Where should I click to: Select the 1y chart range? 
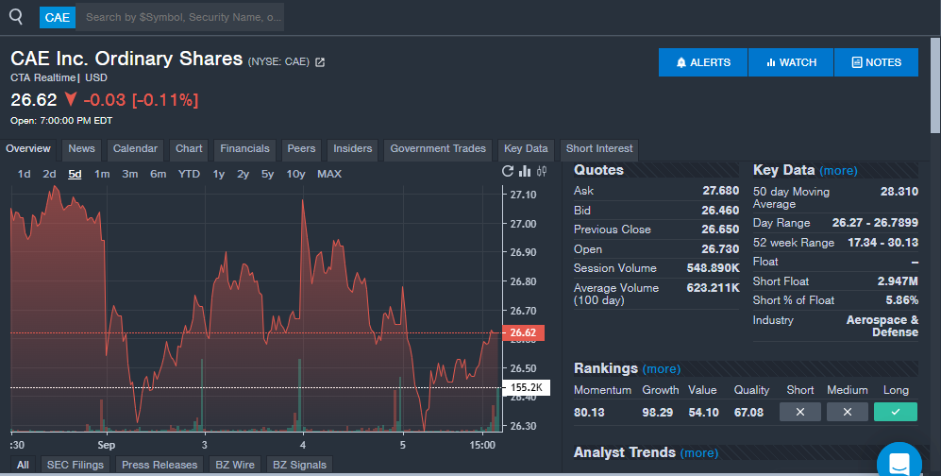pos(218,174)
